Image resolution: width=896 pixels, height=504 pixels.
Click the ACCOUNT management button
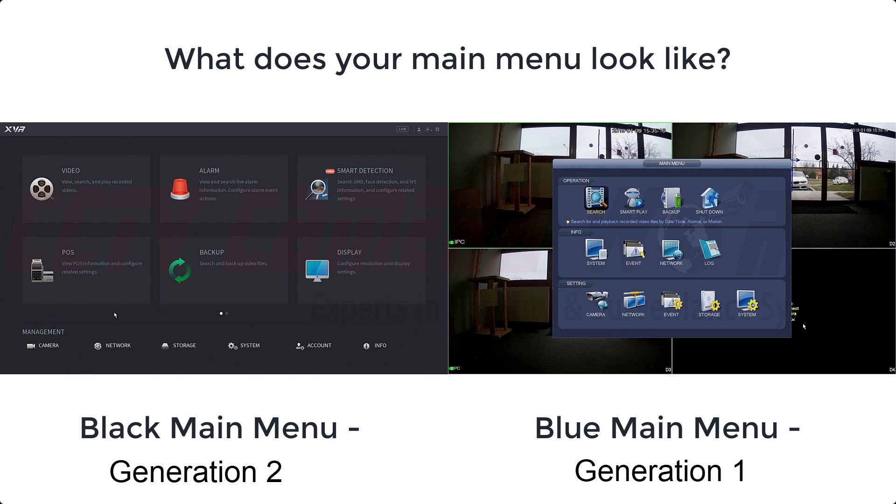(314, 345)
